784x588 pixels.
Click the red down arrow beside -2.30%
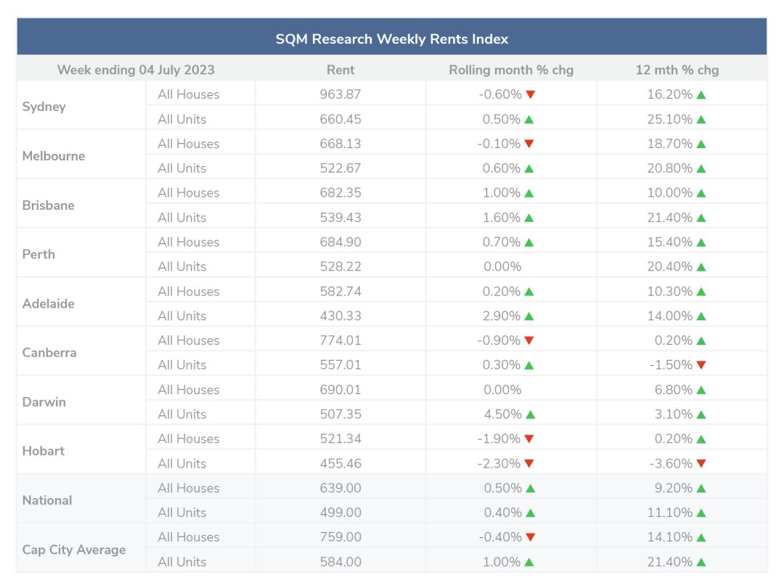coord(529,463)
